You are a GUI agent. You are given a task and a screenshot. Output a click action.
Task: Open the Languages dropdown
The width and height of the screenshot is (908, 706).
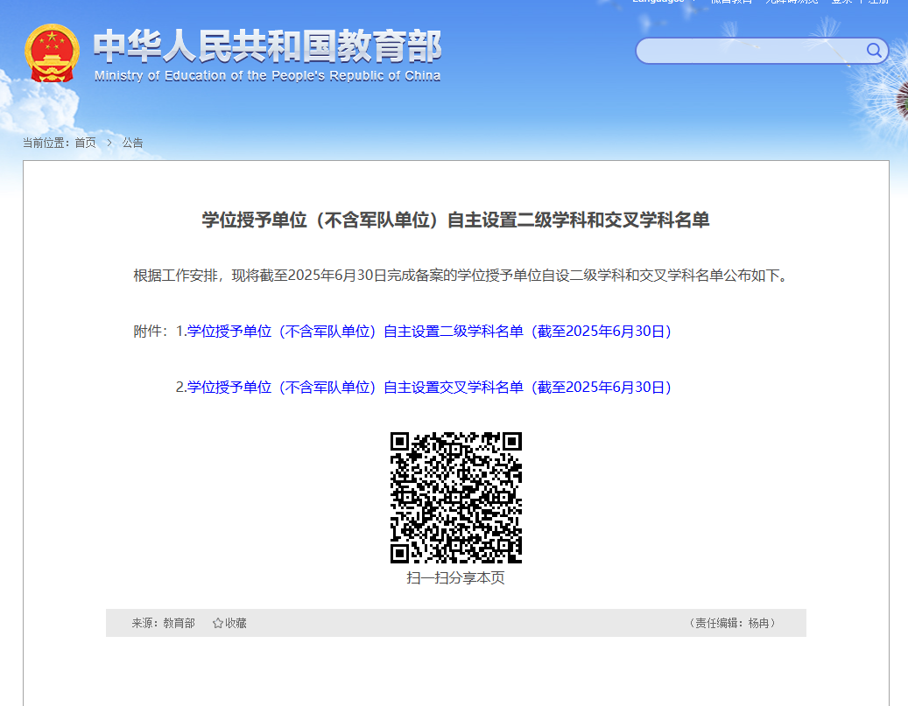(658, 2)
